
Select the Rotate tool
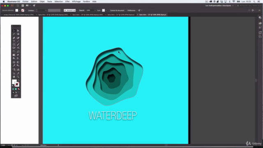(x=14, y=52)
